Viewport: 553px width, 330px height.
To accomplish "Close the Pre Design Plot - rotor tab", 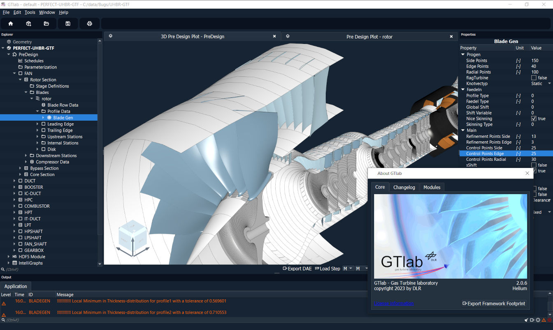I will [451, 36].
